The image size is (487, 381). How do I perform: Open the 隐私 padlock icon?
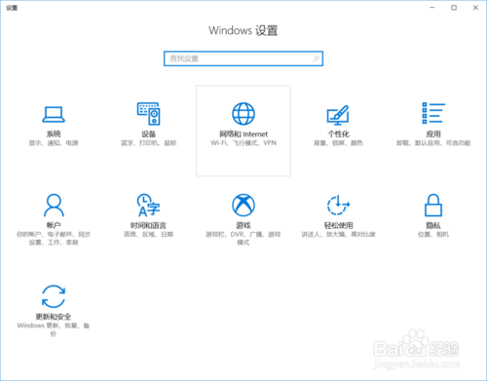pos(433,205)
